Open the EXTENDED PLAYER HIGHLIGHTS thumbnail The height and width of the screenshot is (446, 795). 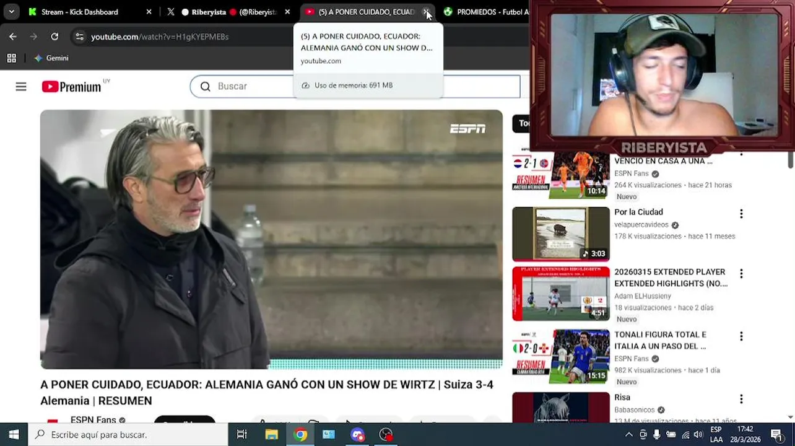561,294
